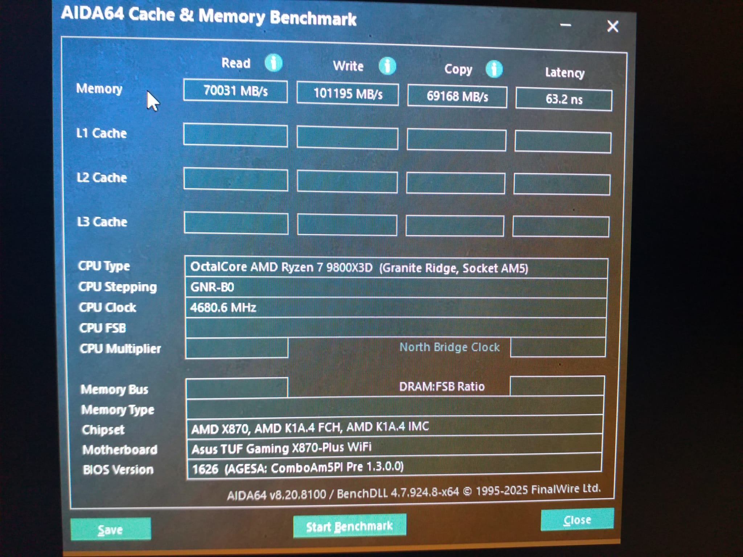Viewport: 743px width, 557px height.
Task: Click the empty CPU FSB field
Action: click(396, 327)
